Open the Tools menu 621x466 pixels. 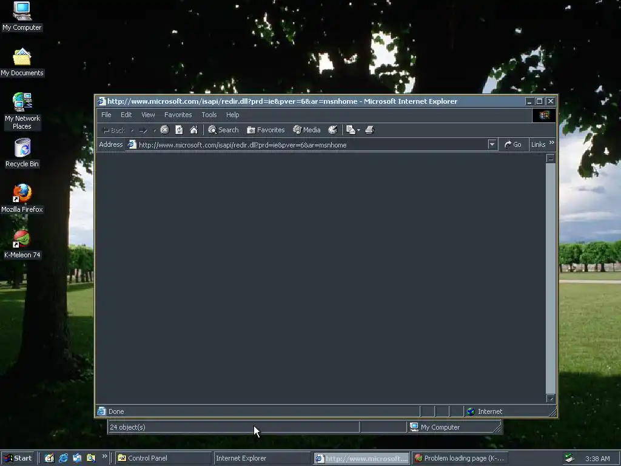pyautogui.click(x=209, y=115)
